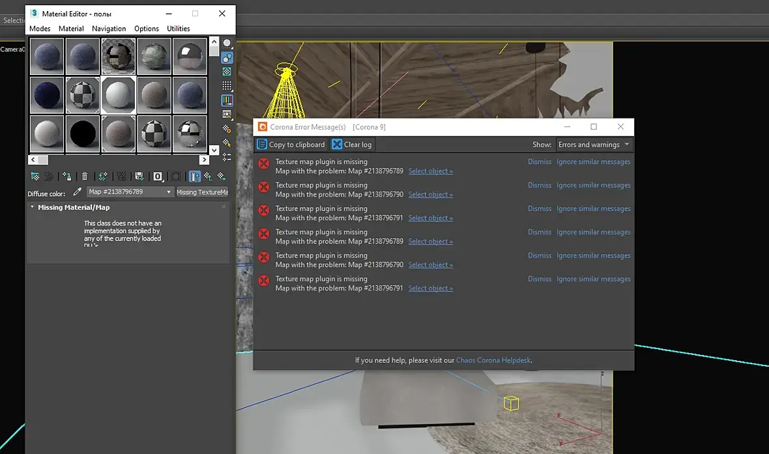The width and height of the screenshot is (769, 454).
Task: Click the Get Material icon
Action: pos(35,177)
